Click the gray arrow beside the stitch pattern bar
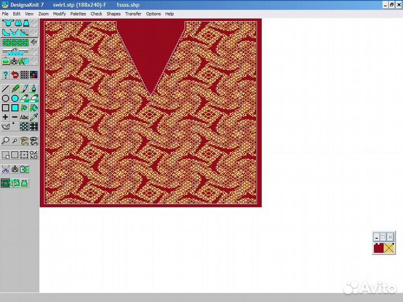 (x=34, y=42)
